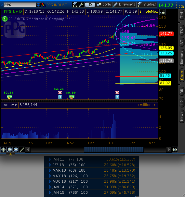Click the 128.29 magenta projection label
The height and width of the screenshot is (197, 185).
148,44
